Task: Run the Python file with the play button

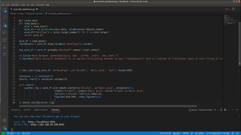Action: tap(227, 9)
